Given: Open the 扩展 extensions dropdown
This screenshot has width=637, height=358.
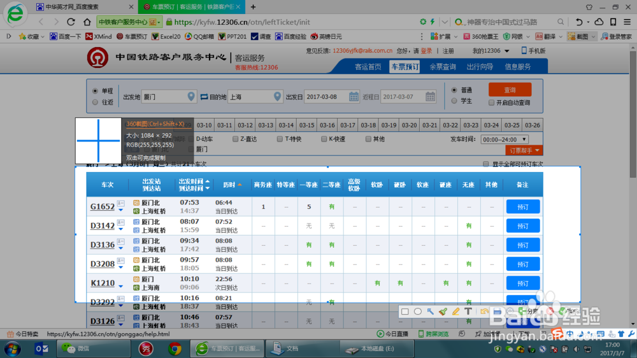Looking at the screenshot, I should [443, 36].
